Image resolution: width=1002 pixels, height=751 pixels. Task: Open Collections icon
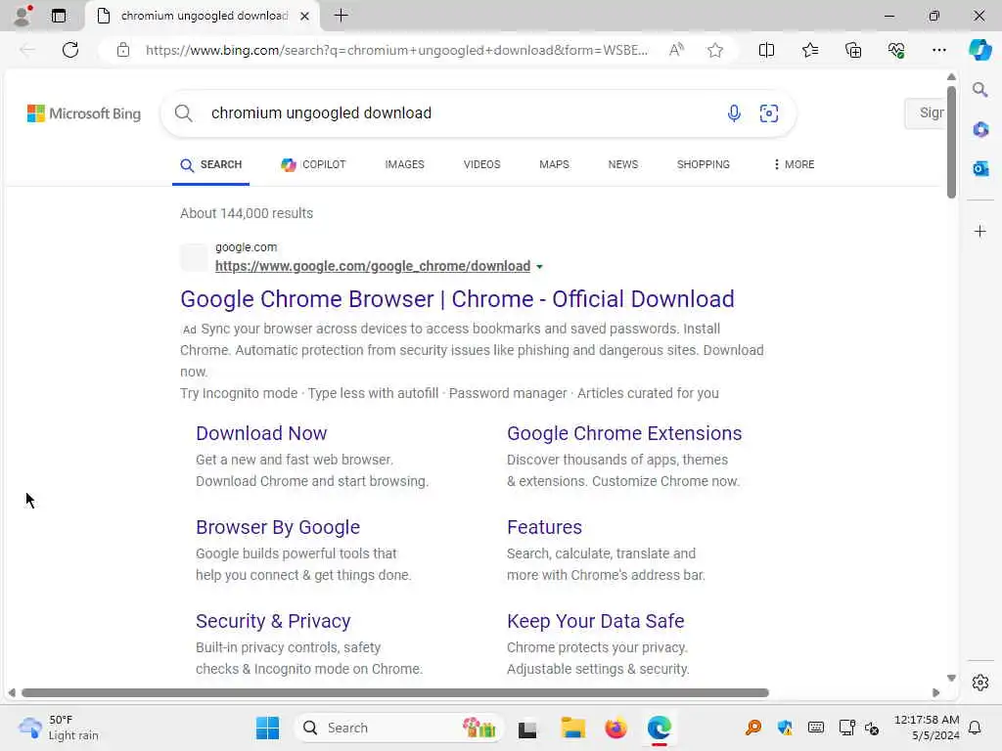point(853,50)
